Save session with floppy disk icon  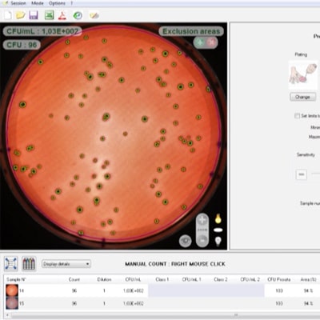pyautogui.click(x=34, y=15)
